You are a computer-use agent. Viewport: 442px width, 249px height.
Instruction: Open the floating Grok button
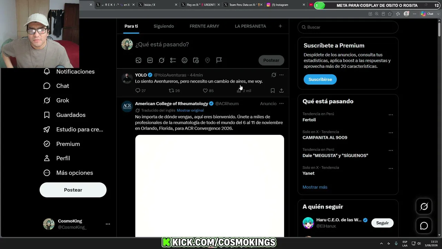tap(424, 207)
